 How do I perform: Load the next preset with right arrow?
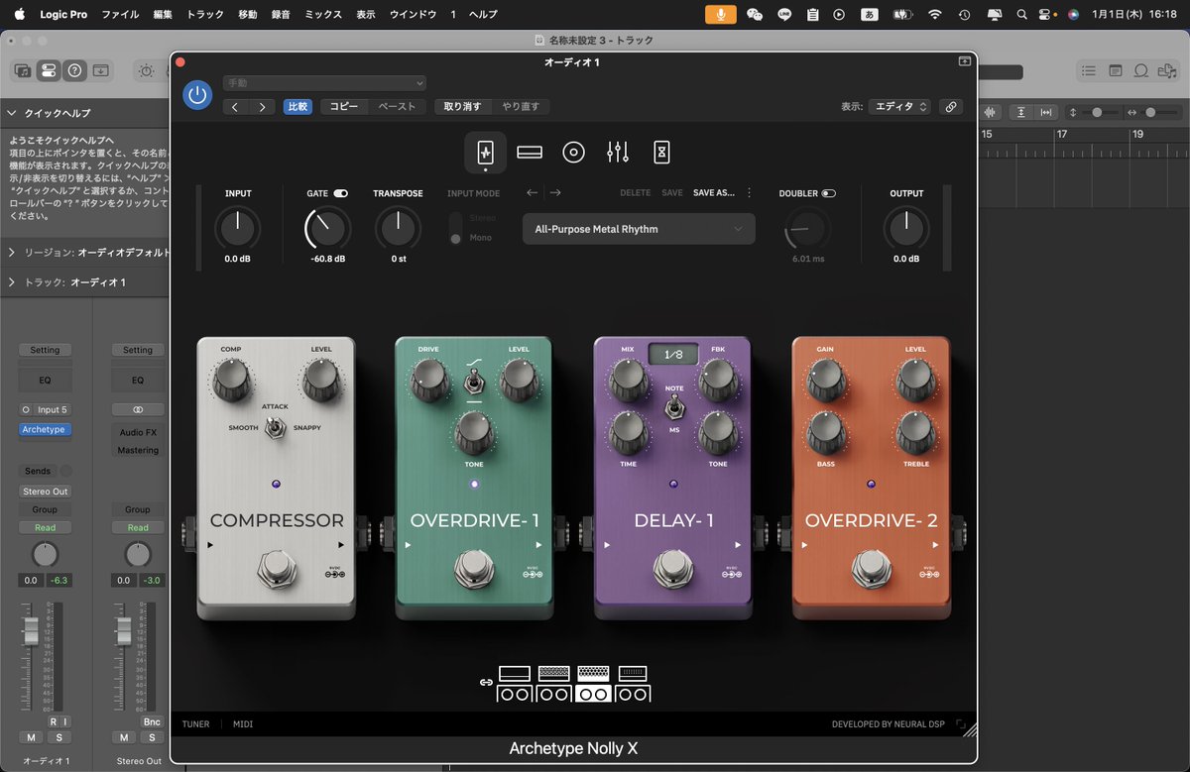pyautogui.click(x=555, y=193)
